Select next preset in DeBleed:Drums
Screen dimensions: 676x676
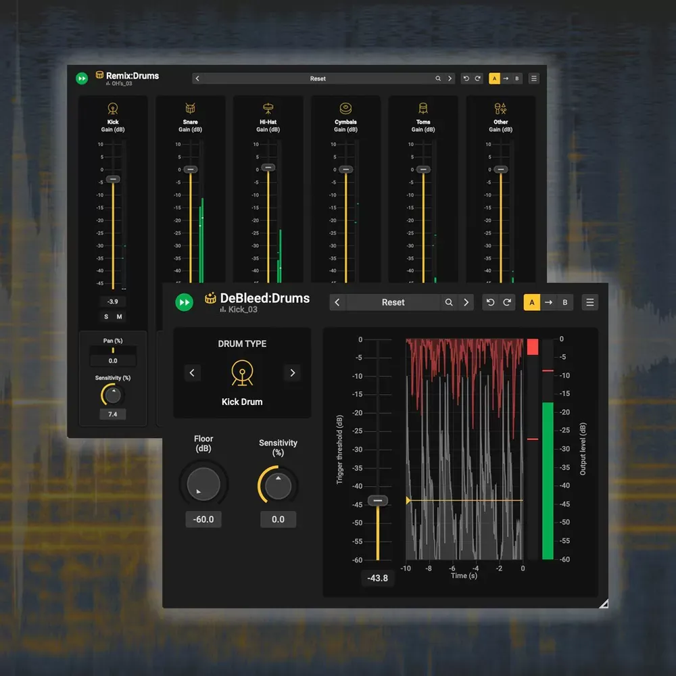(x=466, y=303)
